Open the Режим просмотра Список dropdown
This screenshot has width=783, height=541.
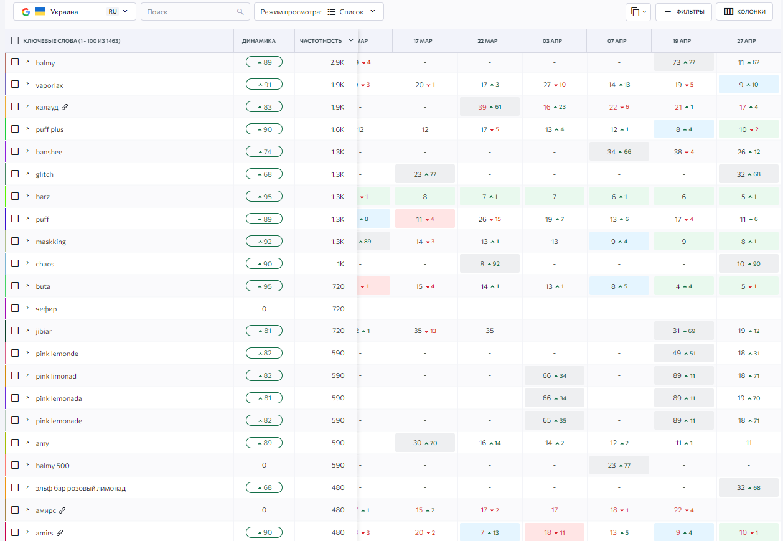(x=319, y=12)
